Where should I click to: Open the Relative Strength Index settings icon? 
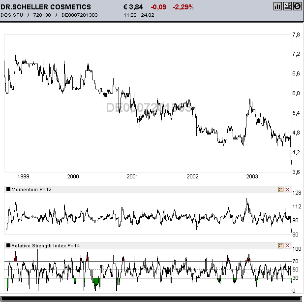(280, 245)
